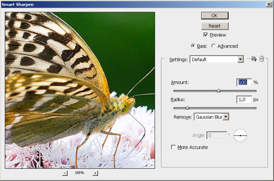Click the Amount percentage input field

pyautogui.click(x=244, y=82)
